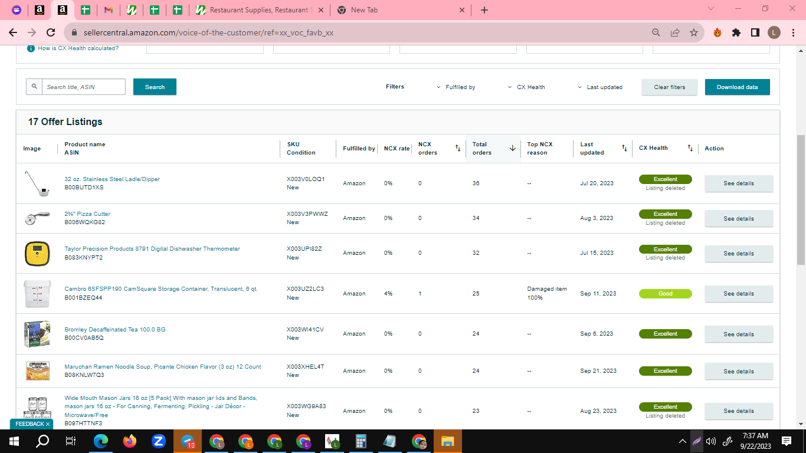Open the volume control in system tray
This screenshot has height=453, width=806.
[711, 441]
